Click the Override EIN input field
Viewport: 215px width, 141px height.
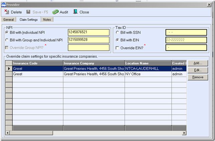[186, 48]
